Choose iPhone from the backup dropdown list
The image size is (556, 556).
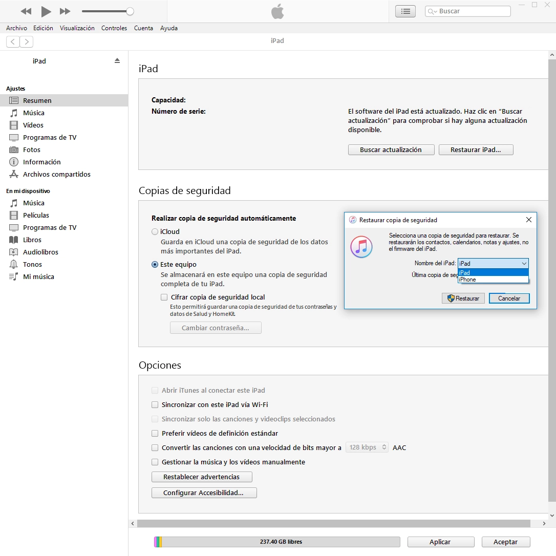[x=467, y=280]
